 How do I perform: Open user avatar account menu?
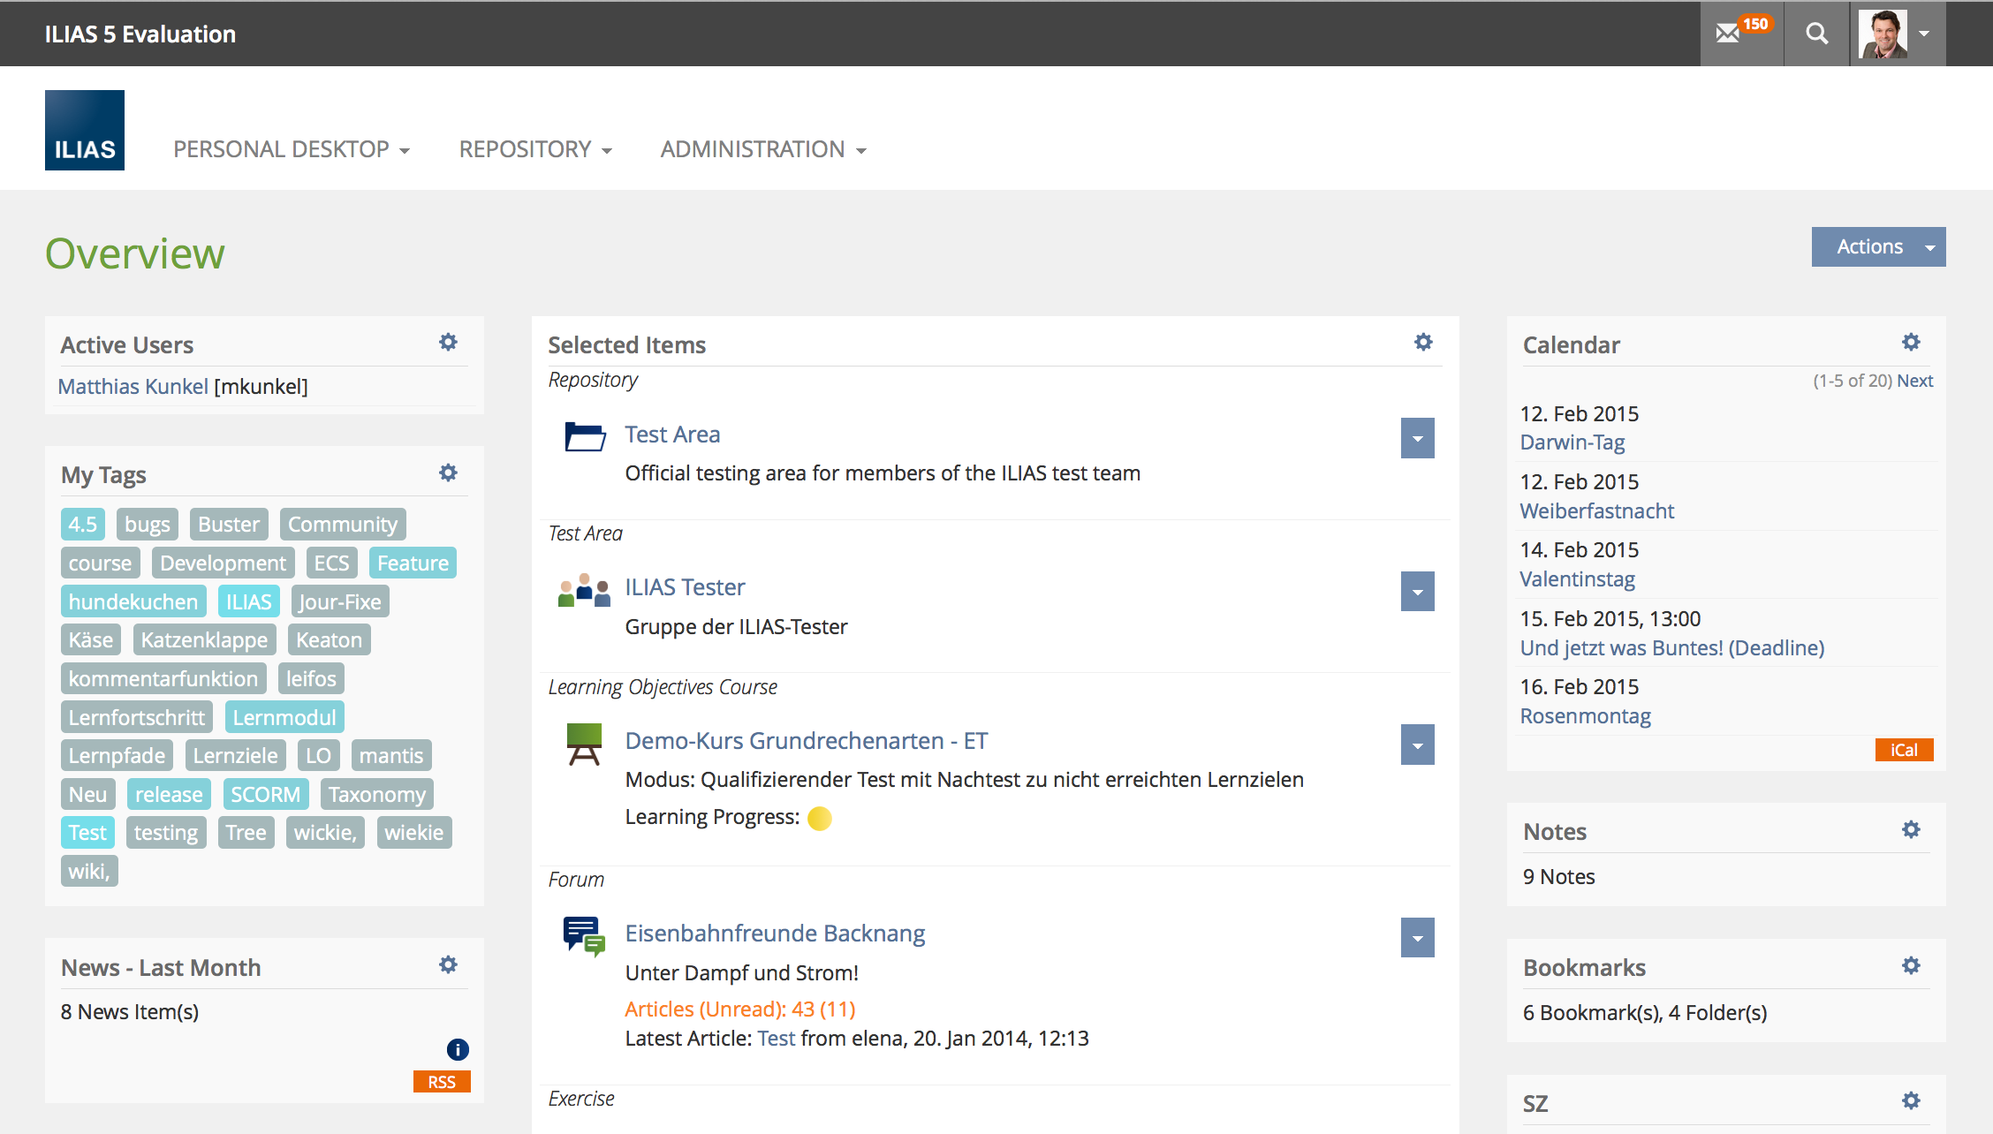tap(1897, 34)
